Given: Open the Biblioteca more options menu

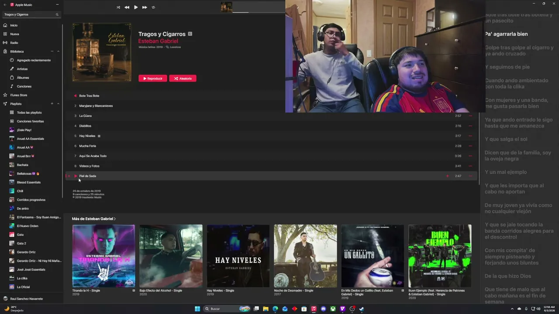Looking at the screenshot, I should pos(52,51).
